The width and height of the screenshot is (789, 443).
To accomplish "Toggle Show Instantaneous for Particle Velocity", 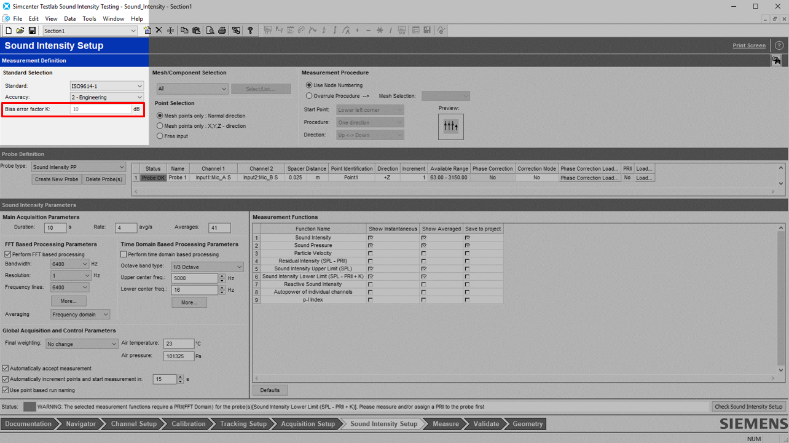I will 371,253.
